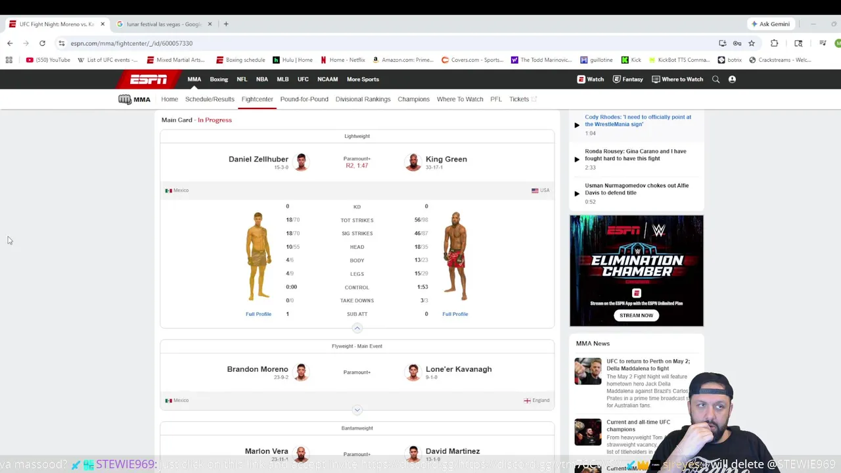Reload the ESPN page

42,43
